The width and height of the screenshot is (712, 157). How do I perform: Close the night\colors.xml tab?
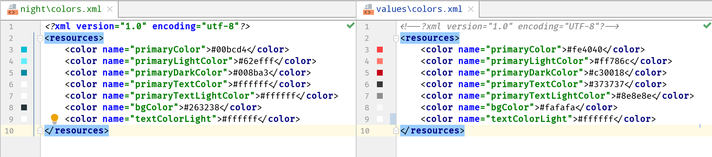(110, 9)
